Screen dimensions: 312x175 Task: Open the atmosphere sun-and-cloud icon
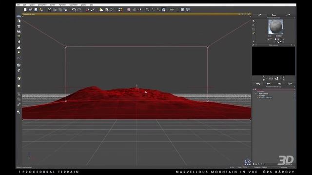101,10
